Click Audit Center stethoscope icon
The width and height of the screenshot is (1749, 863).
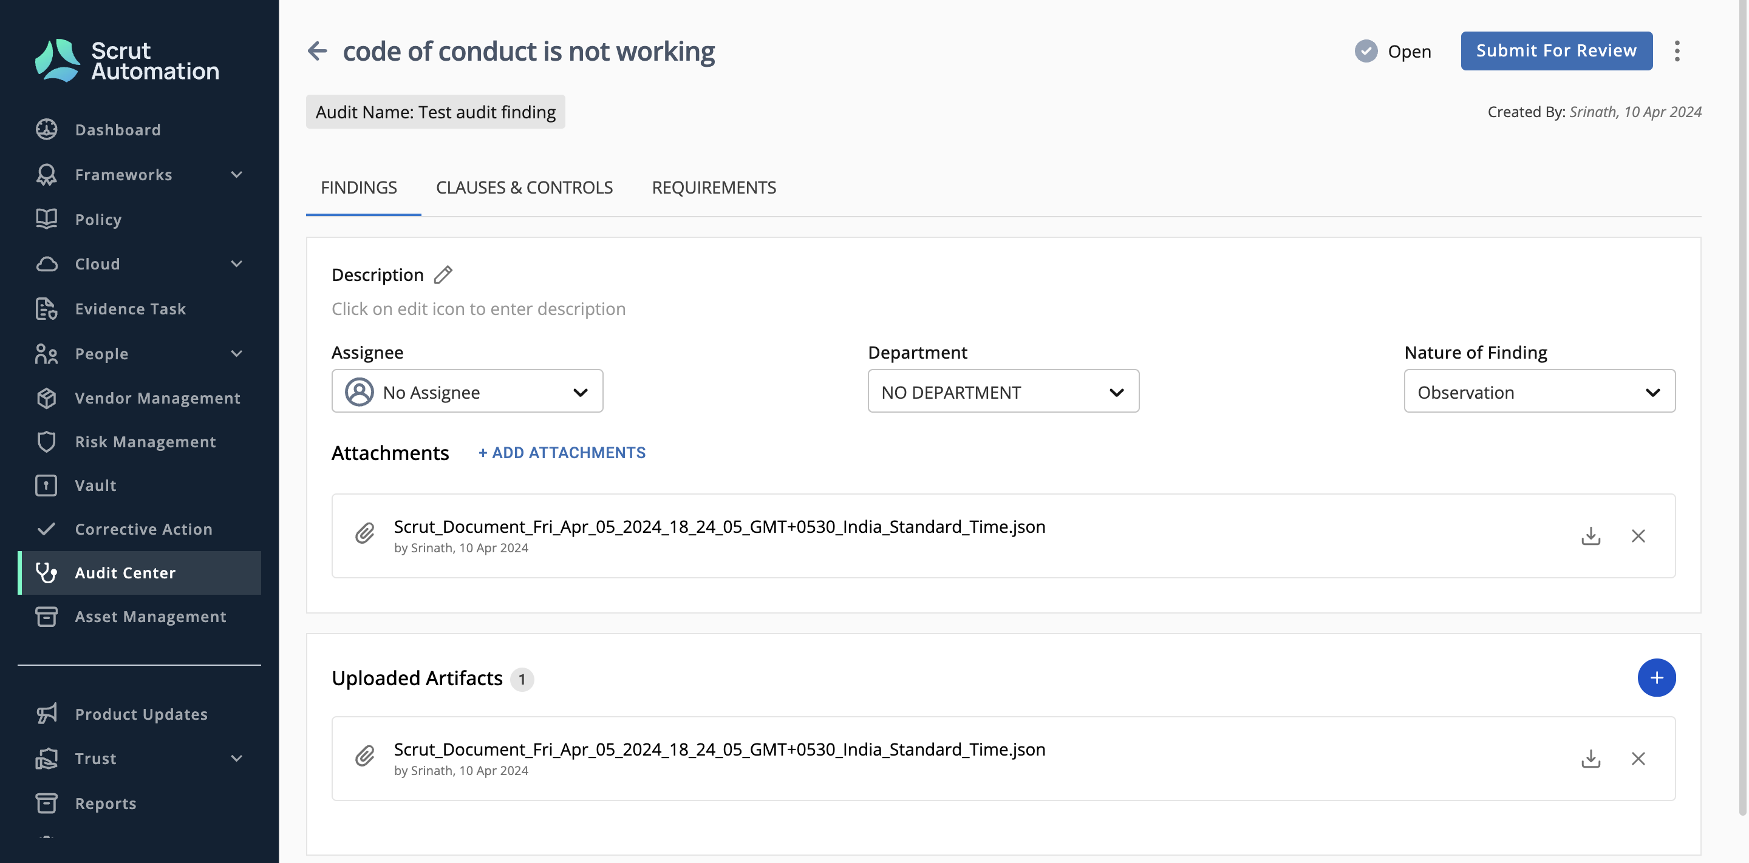pyautogui.click(x=46, y=573)
